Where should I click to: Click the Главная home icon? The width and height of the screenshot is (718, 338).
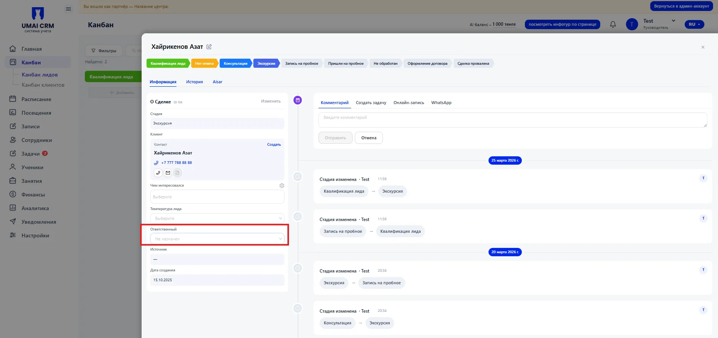coord(12,49)
